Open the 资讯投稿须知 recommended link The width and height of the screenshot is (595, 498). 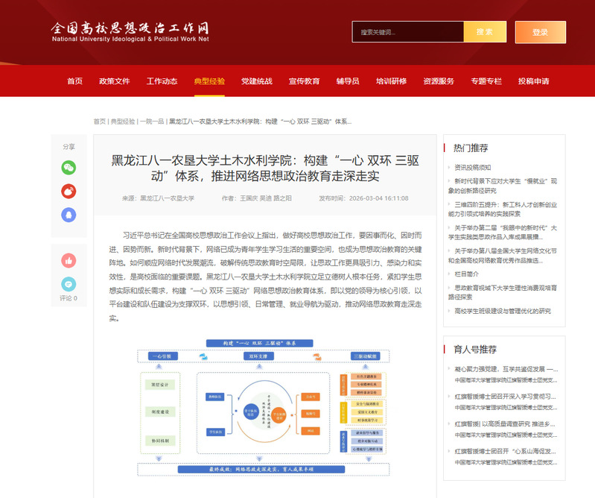coord(472,168)
